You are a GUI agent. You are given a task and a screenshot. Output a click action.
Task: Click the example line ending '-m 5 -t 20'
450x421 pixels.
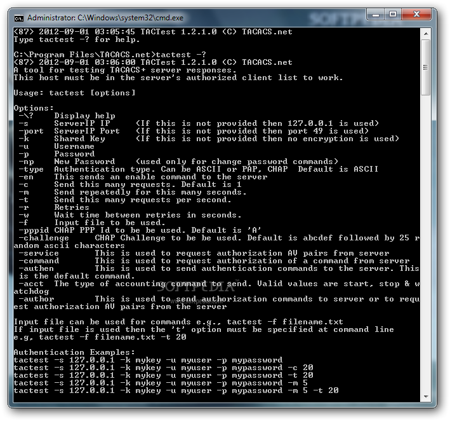[x=176, y=390]
